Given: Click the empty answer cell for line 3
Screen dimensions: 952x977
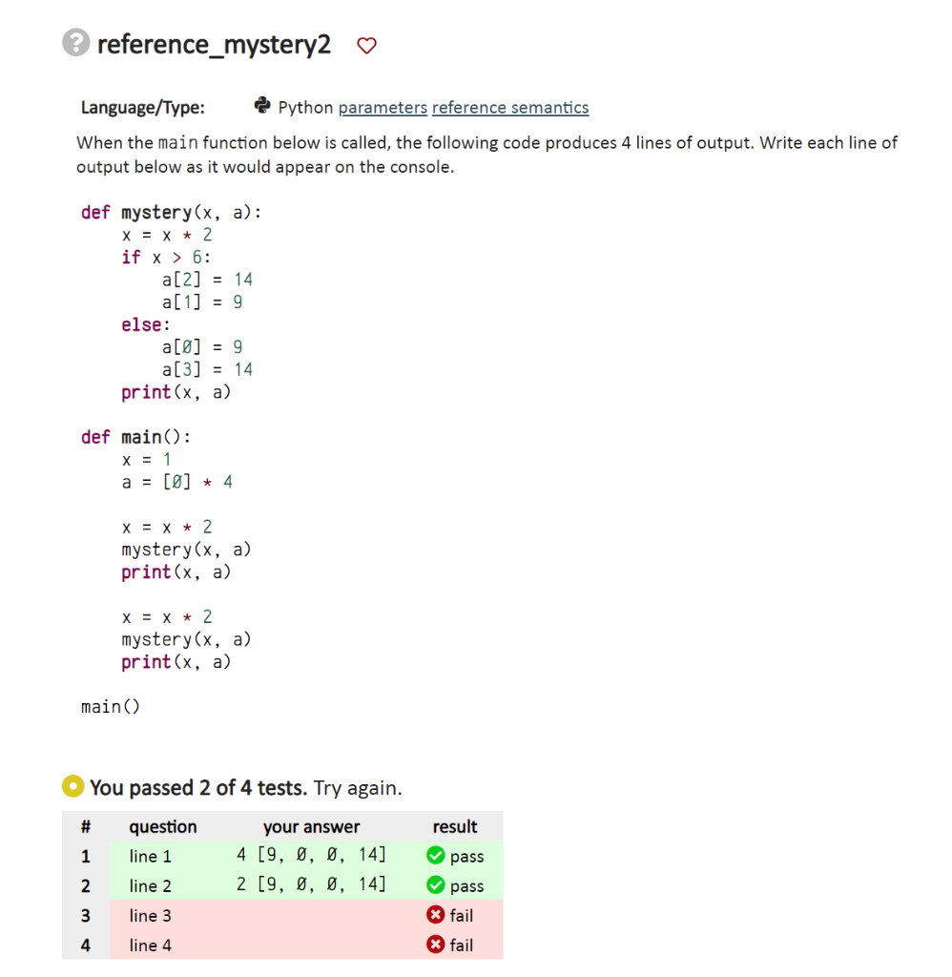Looking at the screenshot, I should tap(311, 915).
